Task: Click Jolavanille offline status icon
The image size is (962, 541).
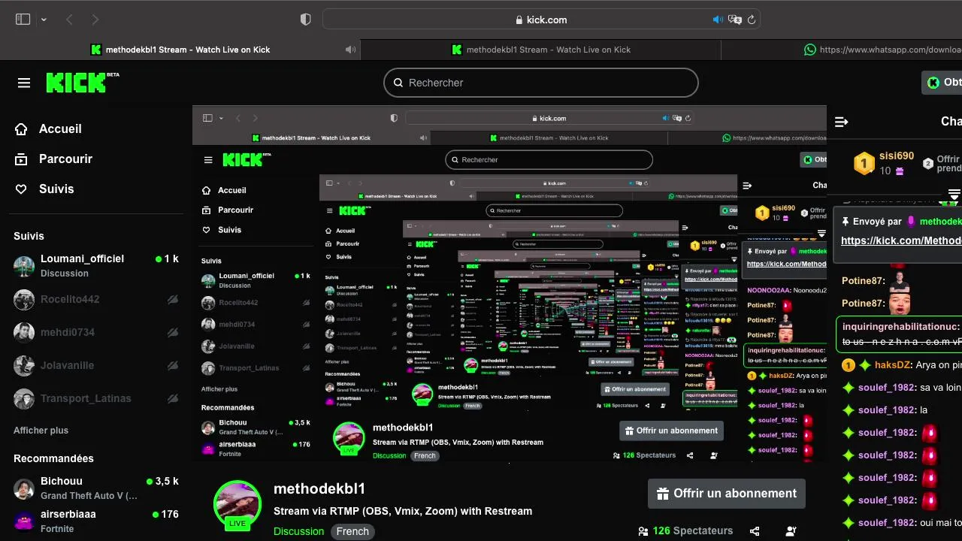Action: [172, 365]
